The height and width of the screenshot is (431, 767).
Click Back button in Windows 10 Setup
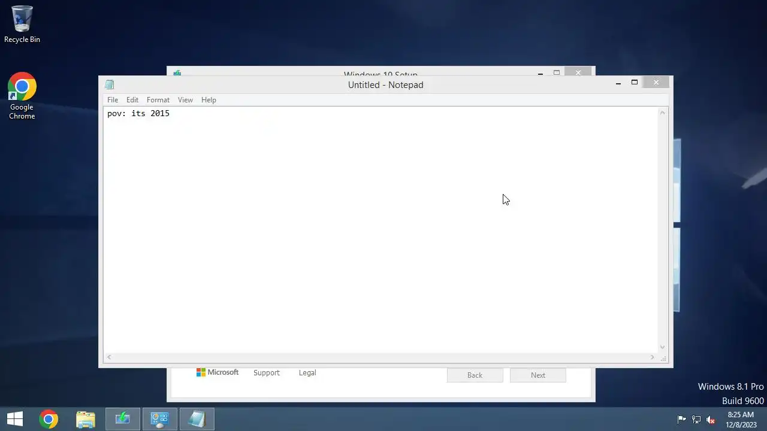[x=475, y=375]
